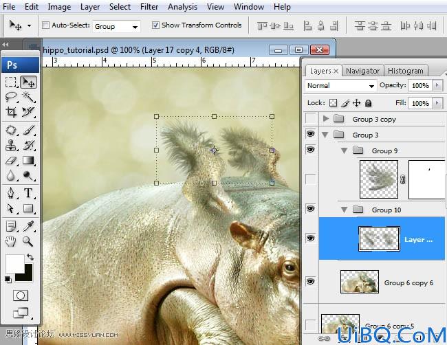
Task: Select the Rectangular Marquee tool
Action: tap(11, 82)
